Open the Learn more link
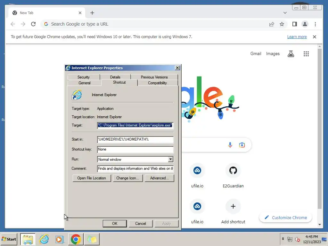Screen dimensions: 328x246 pos(297,37)
